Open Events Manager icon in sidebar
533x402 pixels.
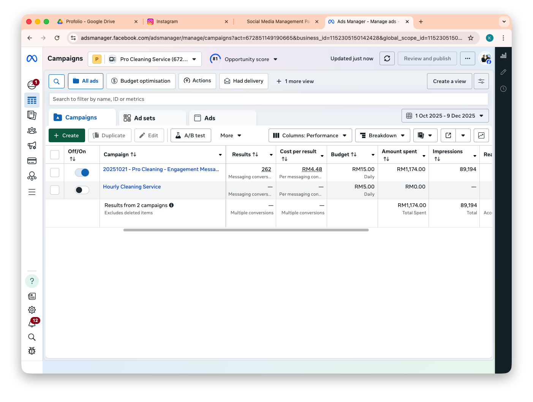[x=32, y=176]
